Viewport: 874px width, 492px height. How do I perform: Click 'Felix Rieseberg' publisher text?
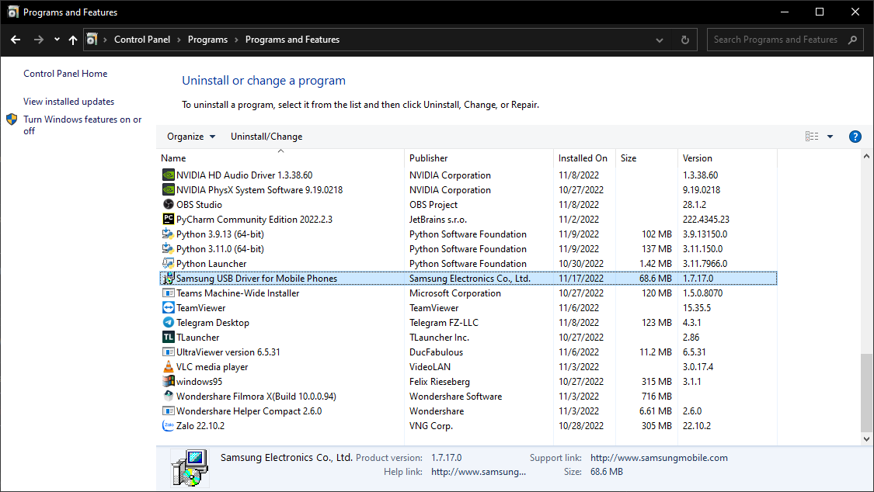tap(439, 381)
